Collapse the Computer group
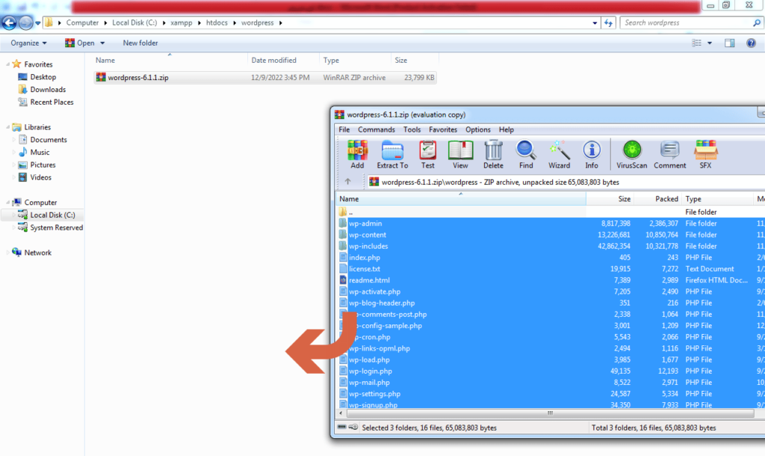765x456 pixels. [x=7, y=202]
